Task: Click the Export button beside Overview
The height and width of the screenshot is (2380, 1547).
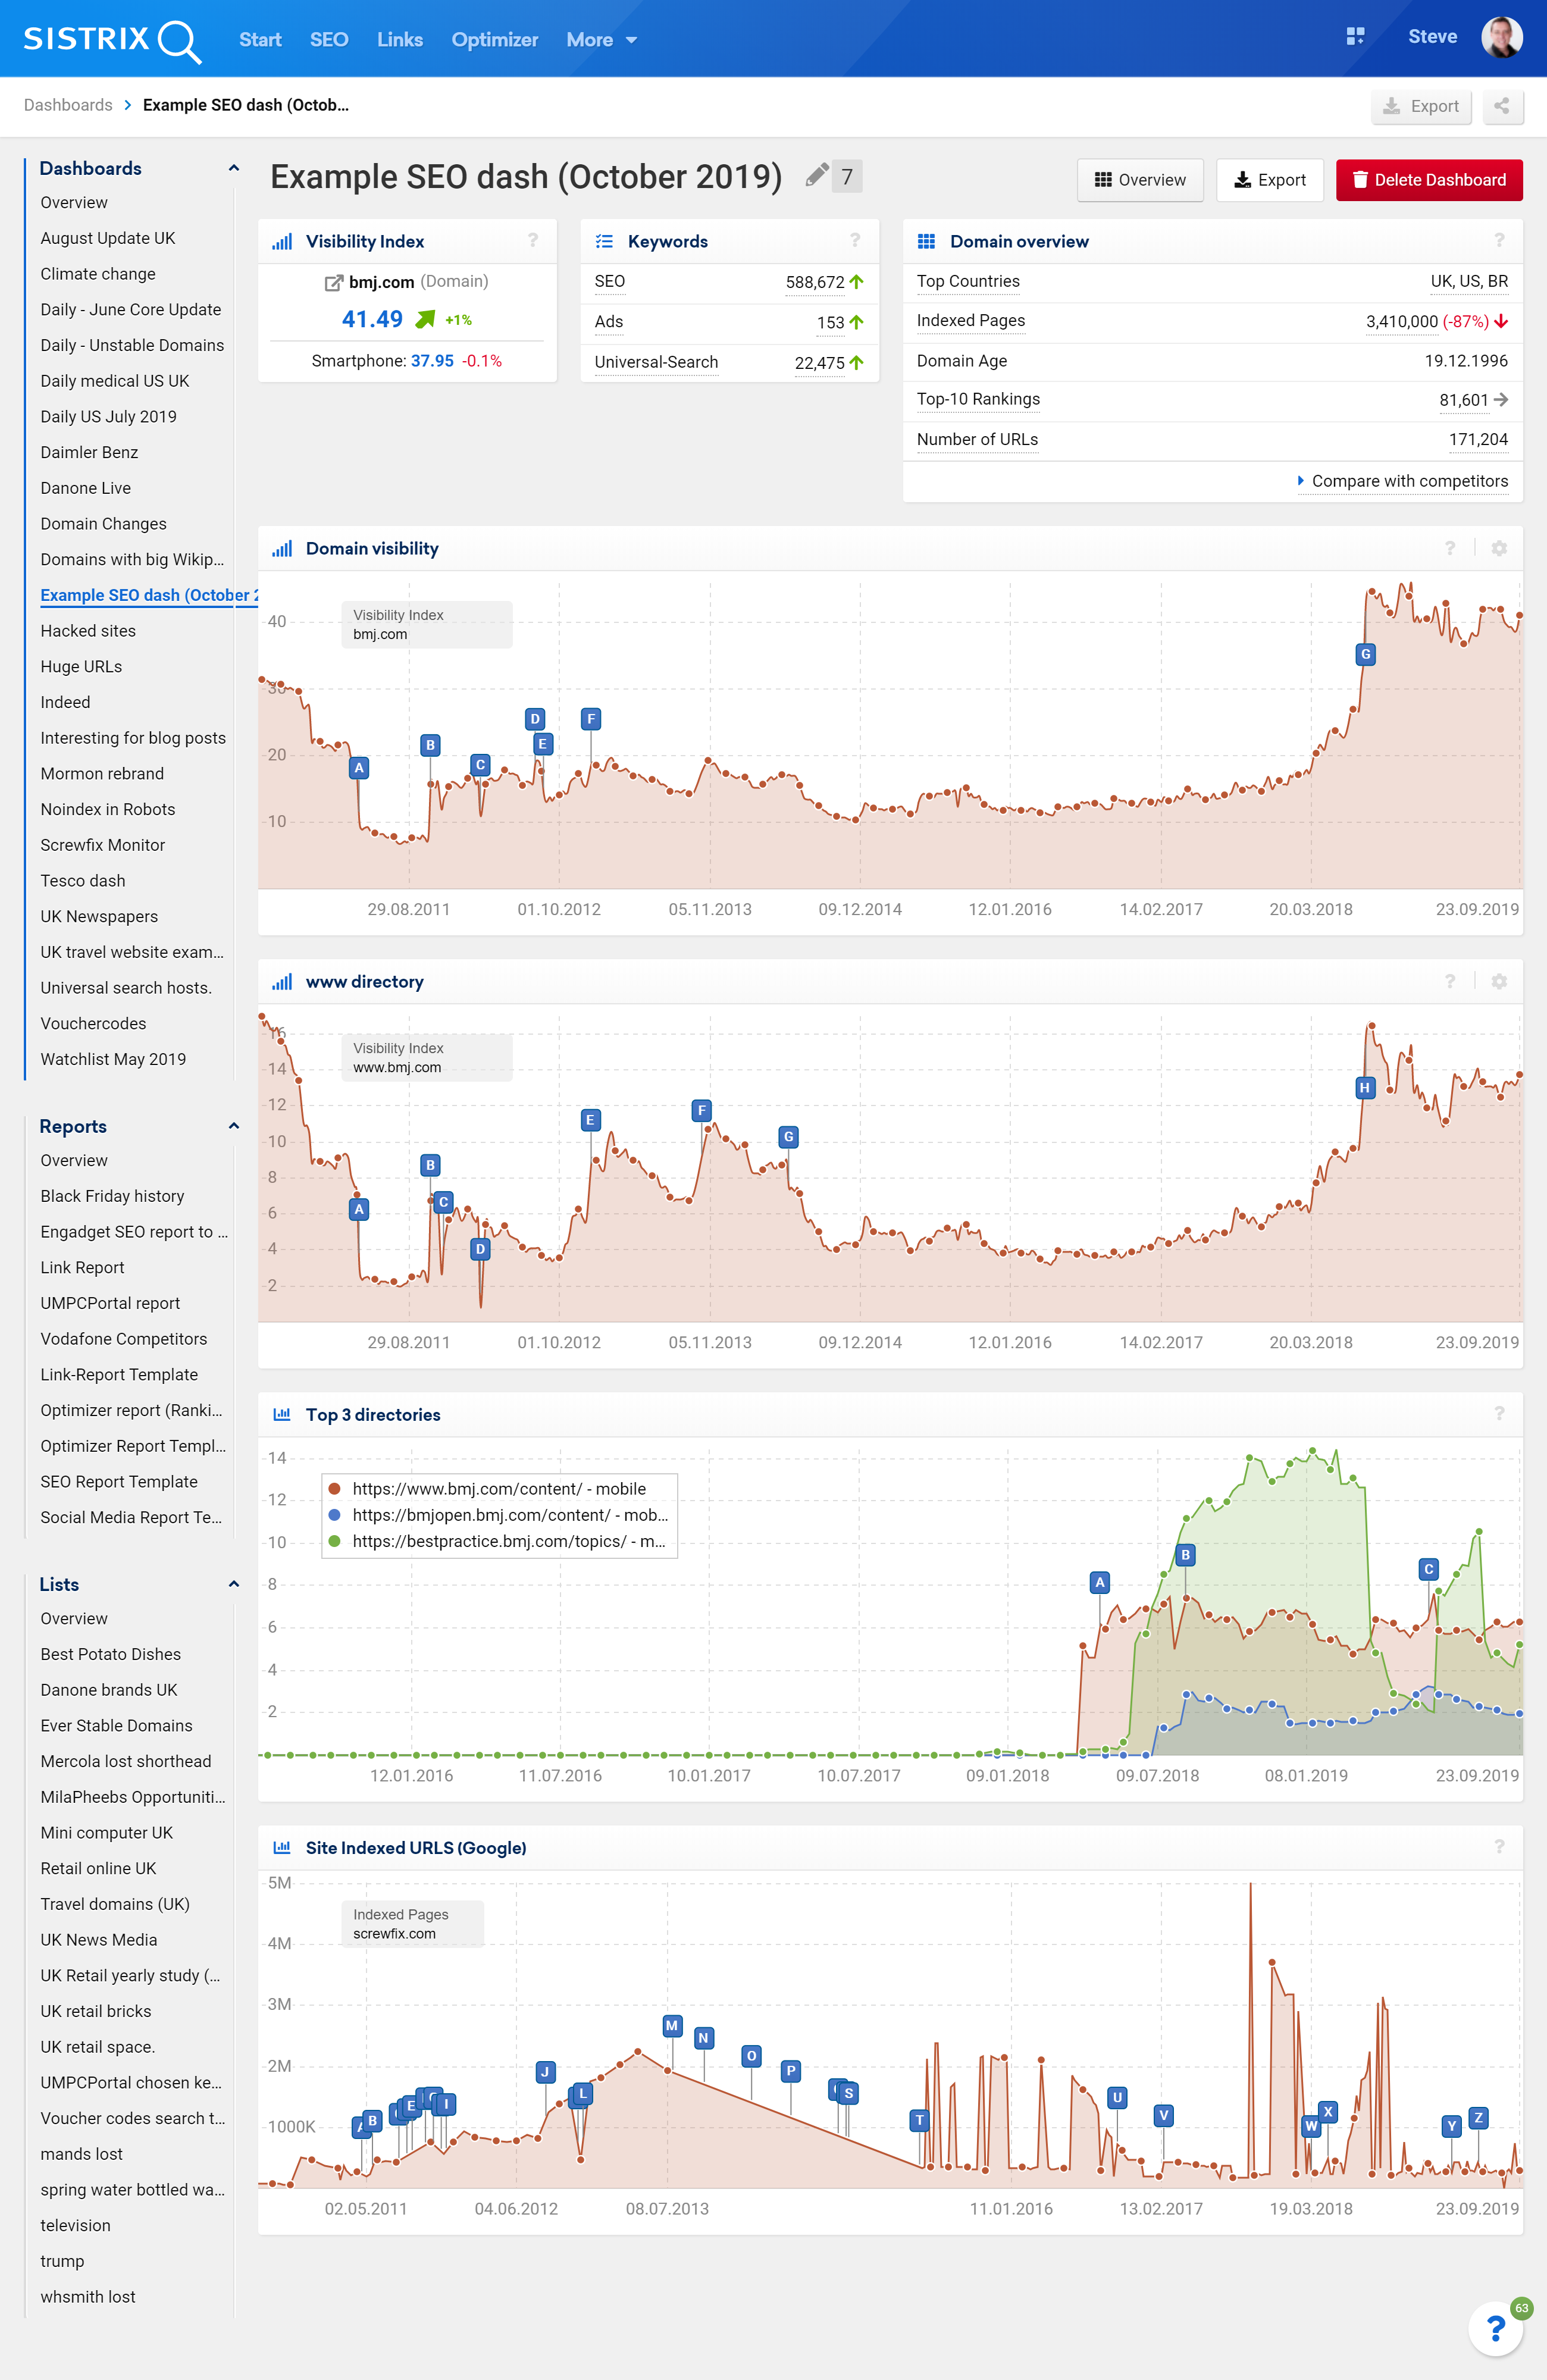Action: pos(1270,180)
